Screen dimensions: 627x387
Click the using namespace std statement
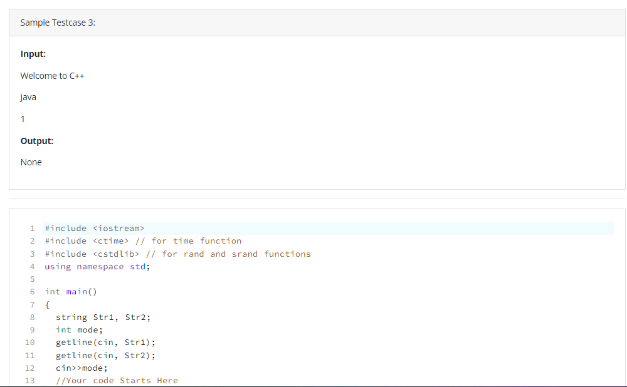pos(97,266)
